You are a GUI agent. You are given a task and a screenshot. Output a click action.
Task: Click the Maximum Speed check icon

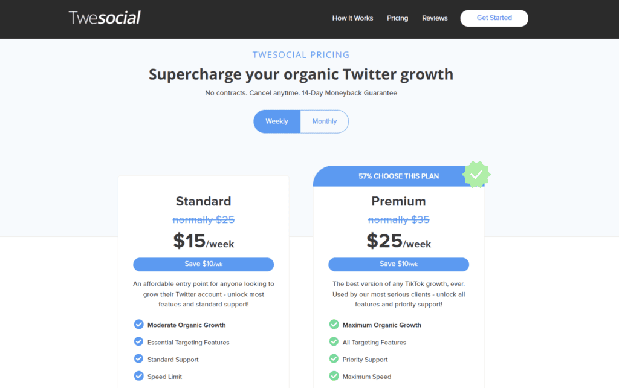tap(334, 376)
